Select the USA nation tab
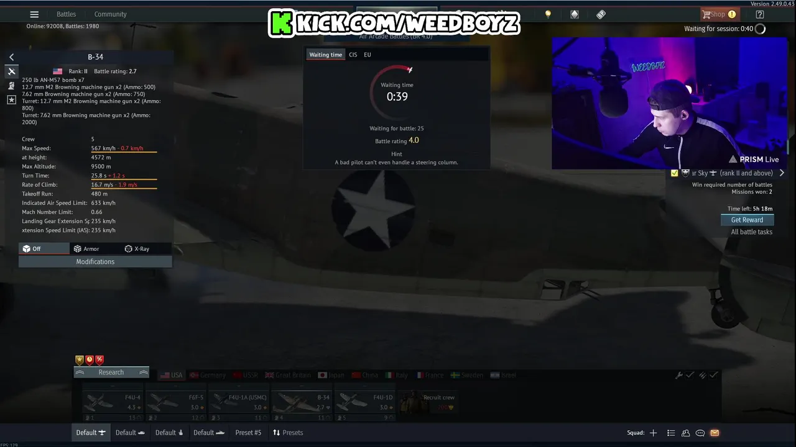 pyautogui.click(x=172, y=375)
